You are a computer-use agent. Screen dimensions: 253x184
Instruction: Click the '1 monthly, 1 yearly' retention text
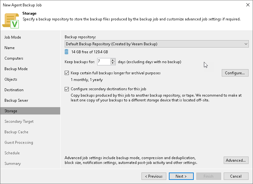click(x=87, y=80)
